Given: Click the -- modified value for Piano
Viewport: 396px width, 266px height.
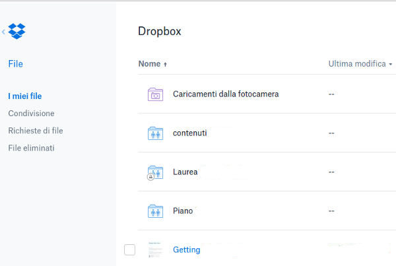Looking at the screenshot, I should pyautogui.click(x=331, y=211).
